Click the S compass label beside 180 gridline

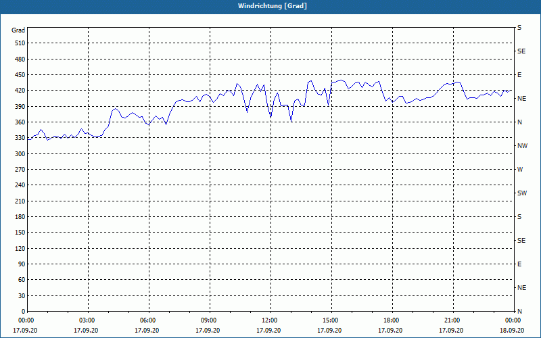519,217
